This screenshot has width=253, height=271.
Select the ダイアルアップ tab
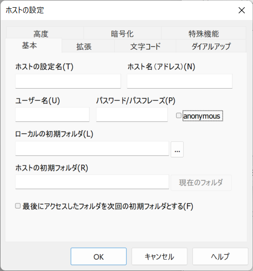(211, 46)
